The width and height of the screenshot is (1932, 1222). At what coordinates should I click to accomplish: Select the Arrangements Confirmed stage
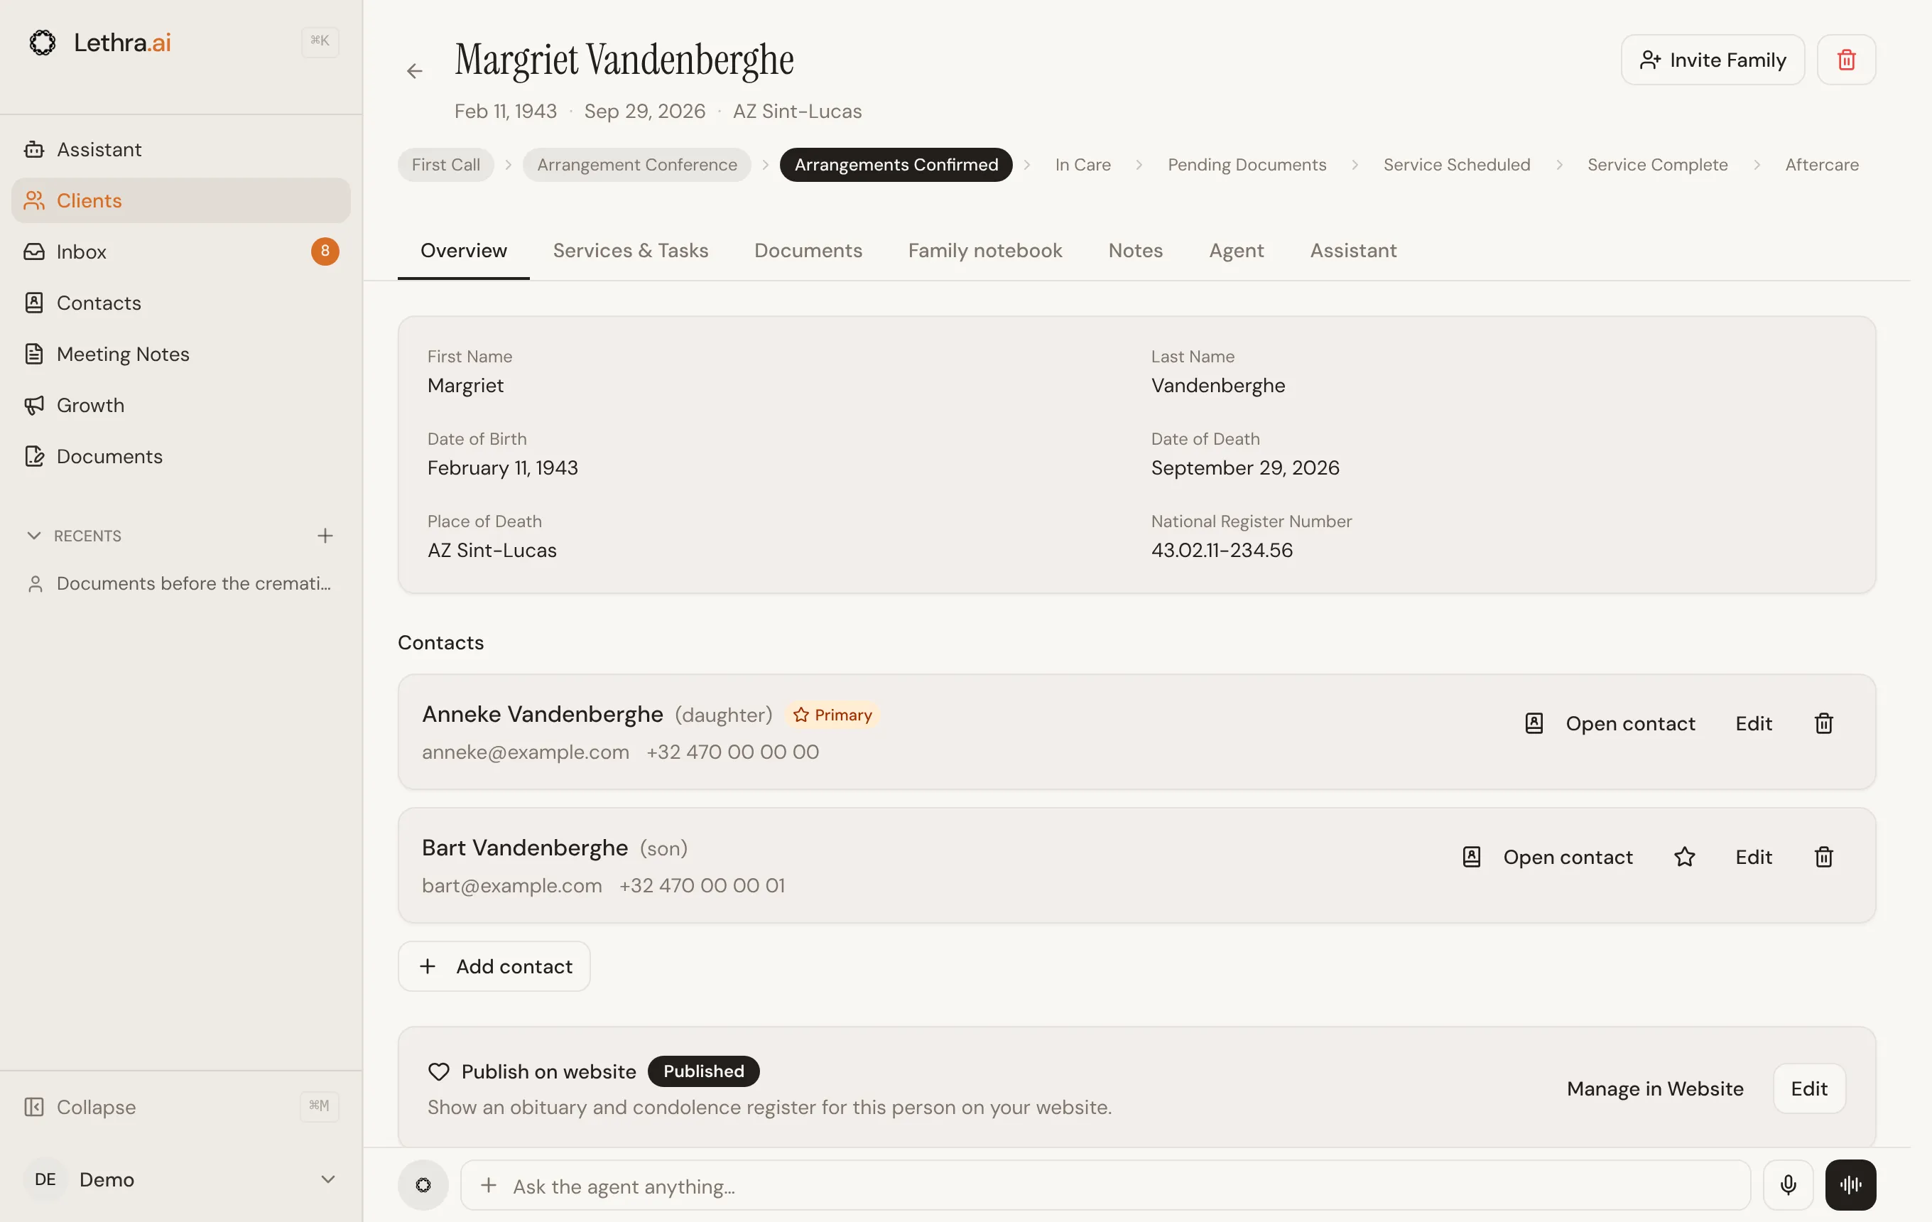(x=896, y=165)
